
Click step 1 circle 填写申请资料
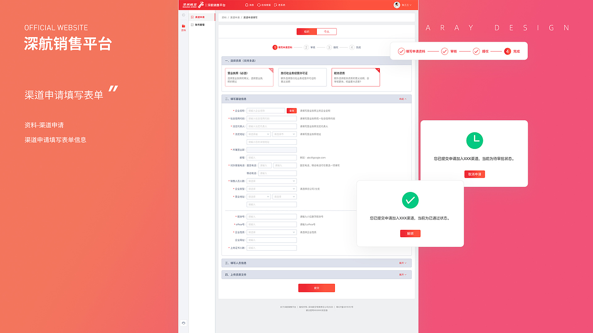point(275,47)
